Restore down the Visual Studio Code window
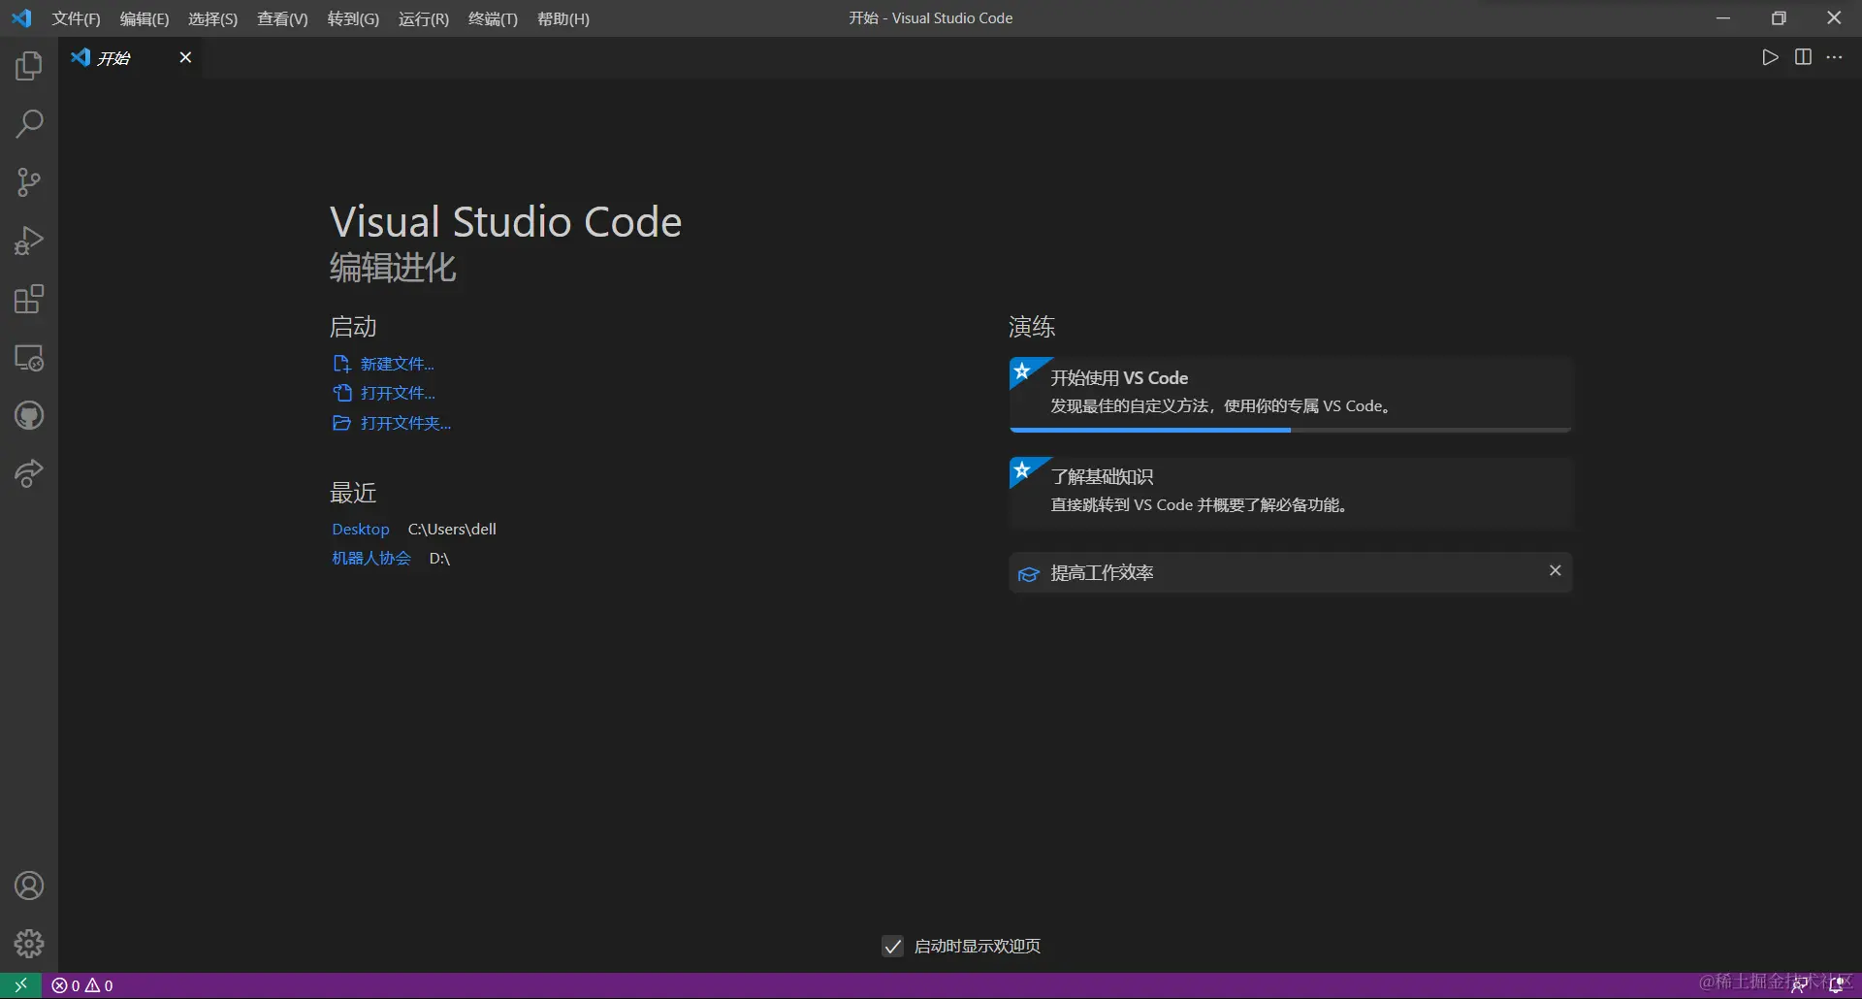 coord(1779,18)
